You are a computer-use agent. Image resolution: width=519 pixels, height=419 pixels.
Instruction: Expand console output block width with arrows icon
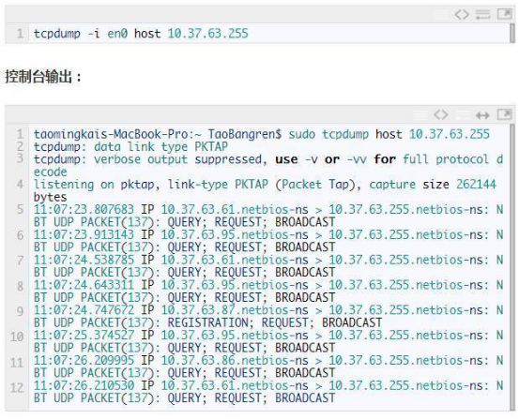pos(482,115)
